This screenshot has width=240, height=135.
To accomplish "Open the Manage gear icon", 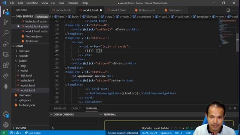I will (6, 125).
